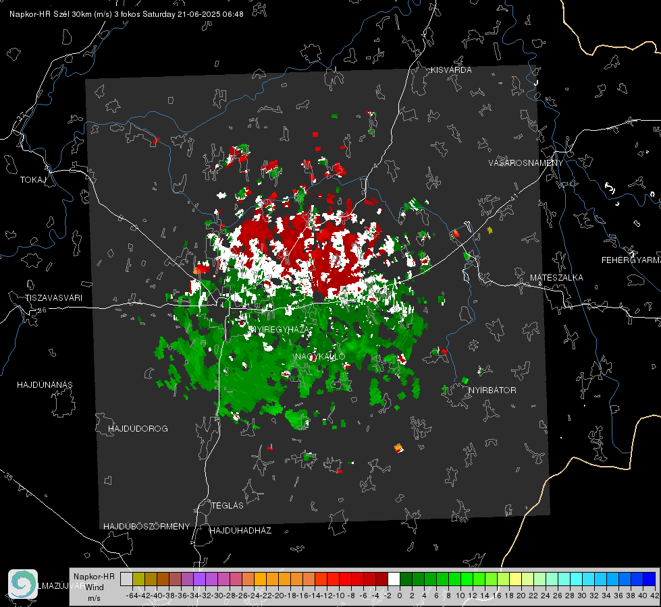Click the swirl logo icon beside the legend
Screen dimensions: 661x607
(x=23, y=584)
